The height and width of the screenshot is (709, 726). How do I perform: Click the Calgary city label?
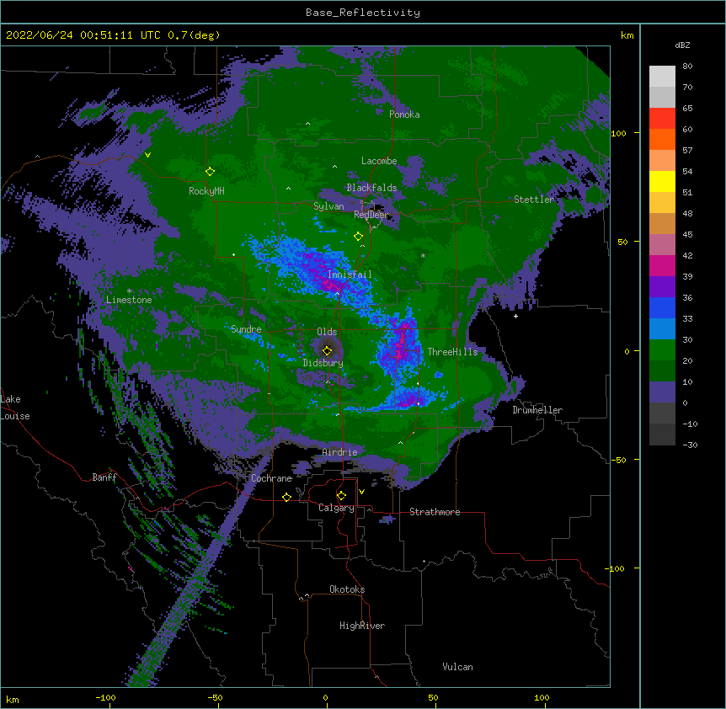click(x=336, y=508)
